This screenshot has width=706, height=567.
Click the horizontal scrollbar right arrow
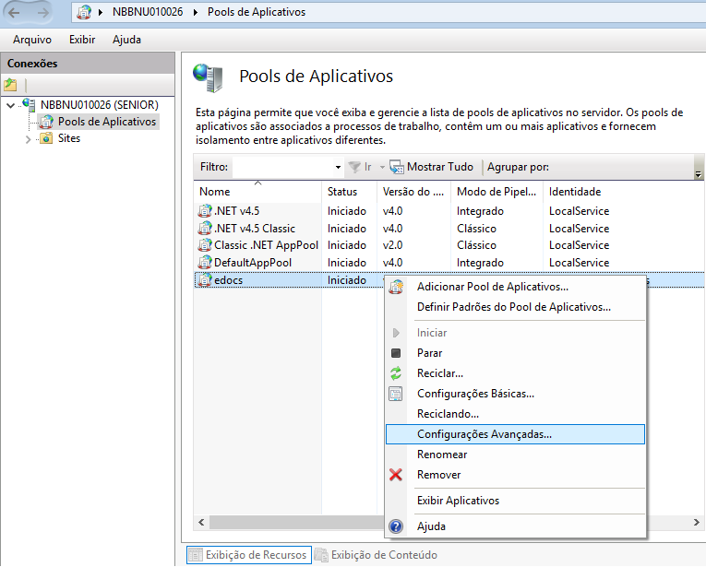[697, 522]
